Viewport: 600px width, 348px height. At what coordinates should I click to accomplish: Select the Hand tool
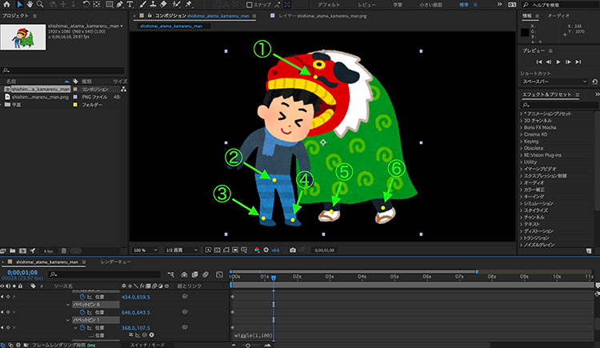[x=30, y=5]
